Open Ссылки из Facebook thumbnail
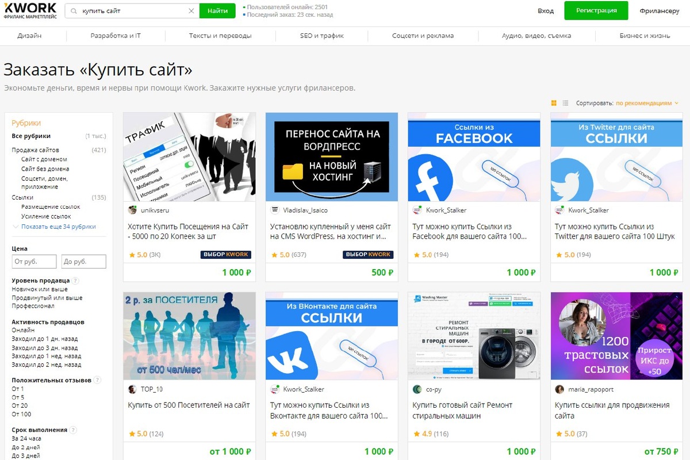690x460 pixels. [x=474, y=157]
